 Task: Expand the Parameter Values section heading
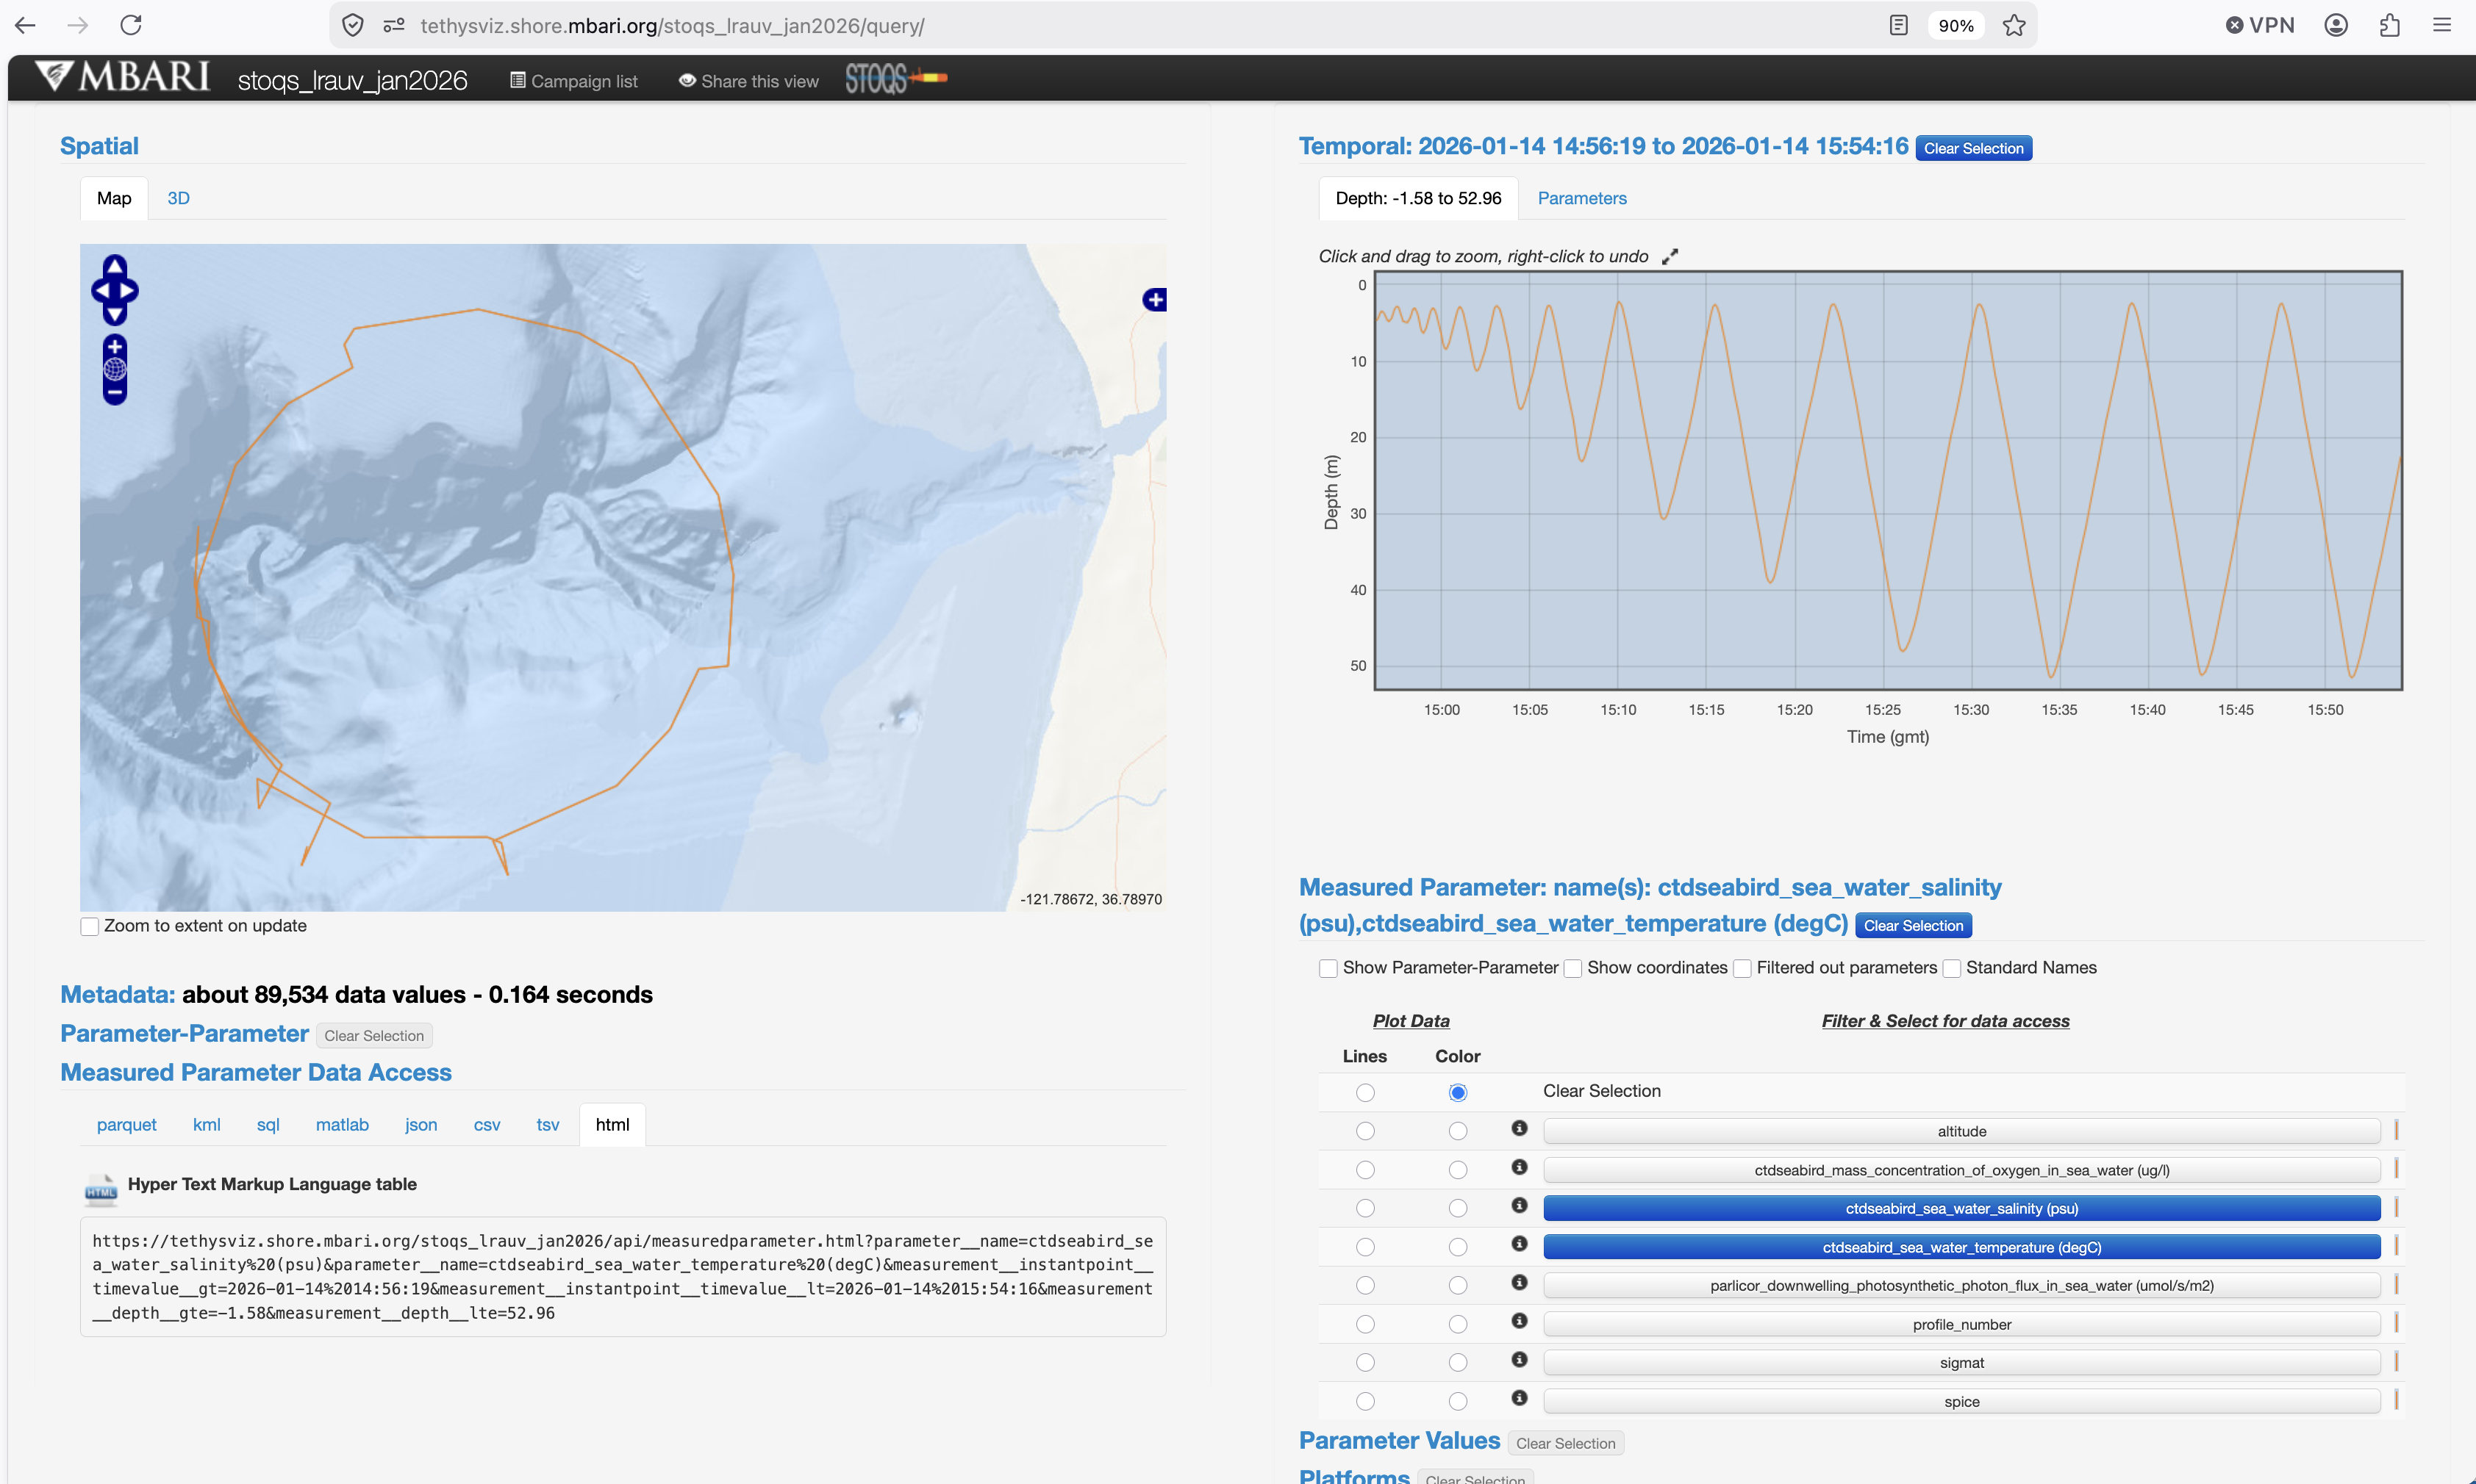click(x=1400, y=1441)
